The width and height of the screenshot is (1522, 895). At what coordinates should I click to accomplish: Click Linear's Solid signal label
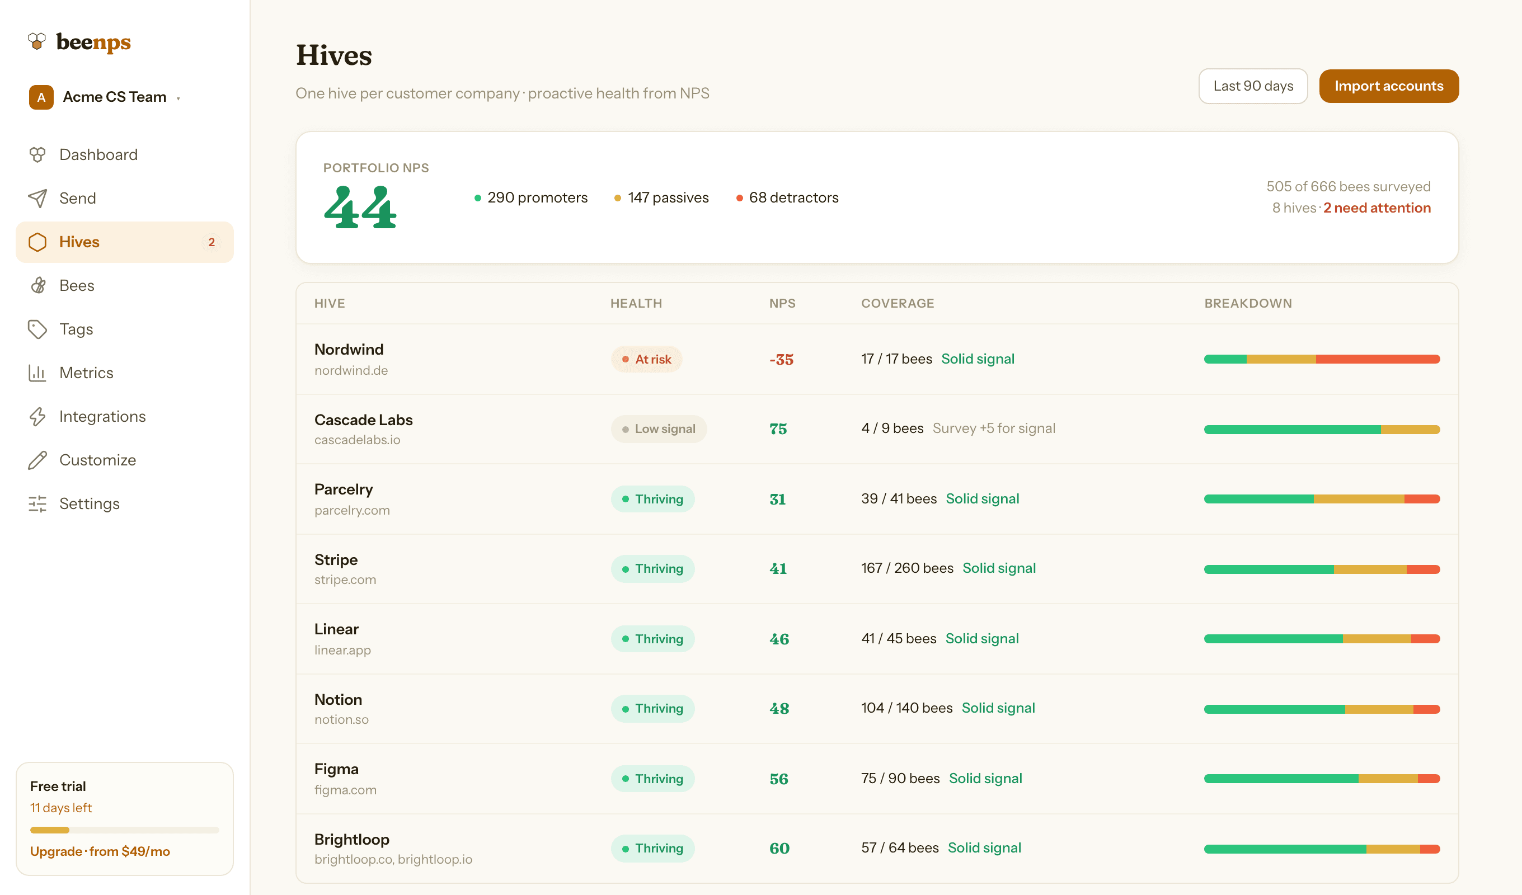(982, 639)
